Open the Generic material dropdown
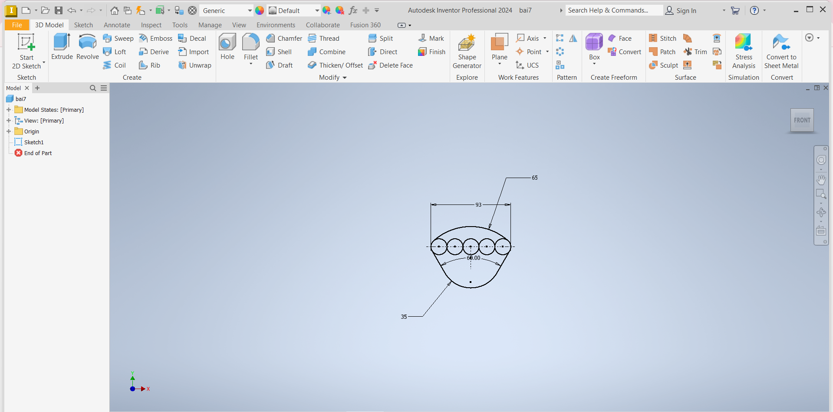Screen dimensions: 833x412 coord(250,10)
